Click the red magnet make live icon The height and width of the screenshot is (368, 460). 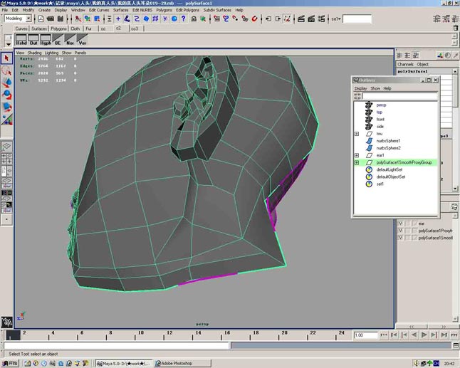click(254, 19)
